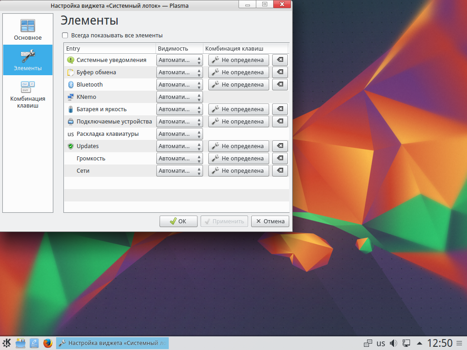The height and width of the screenshot is (350, 467).
Task: Click the Bluetooth row icon
Action: click(71, 84)
